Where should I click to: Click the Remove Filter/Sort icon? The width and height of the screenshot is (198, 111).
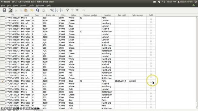coord(83,10)
